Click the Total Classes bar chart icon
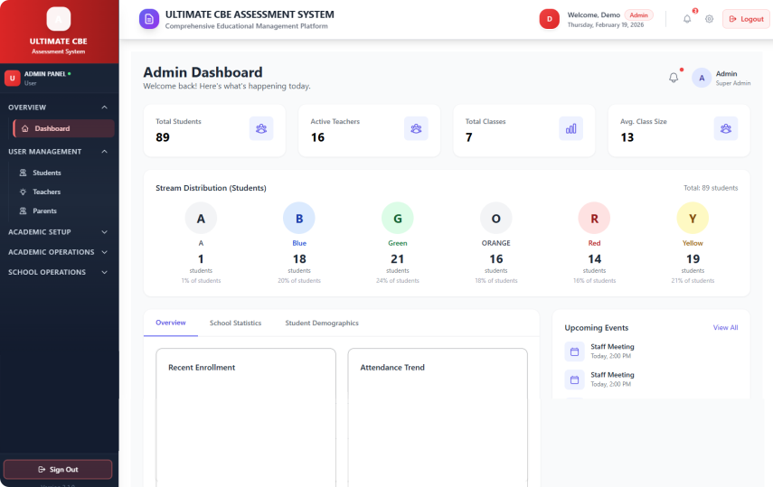This screenshot has height=487, width=773. click(x=570, y=128)
